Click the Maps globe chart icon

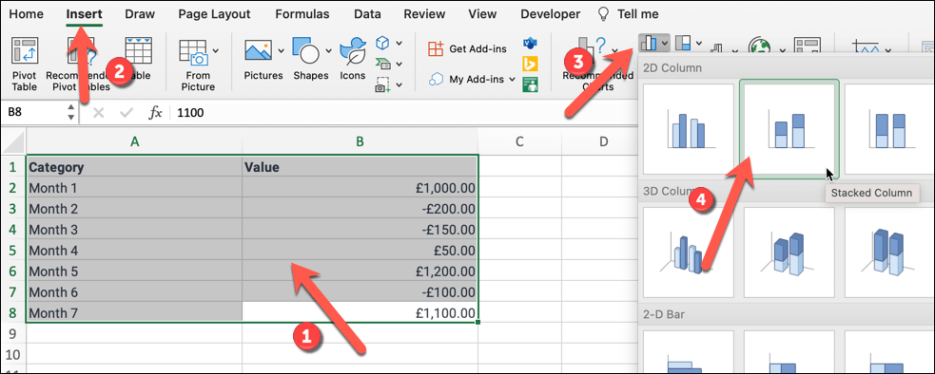point(760,46)
